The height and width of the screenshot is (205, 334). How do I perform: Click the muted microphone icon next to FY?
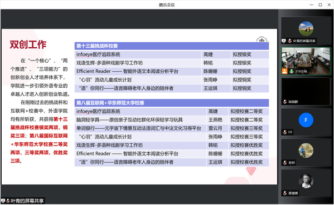coord(285,132)
